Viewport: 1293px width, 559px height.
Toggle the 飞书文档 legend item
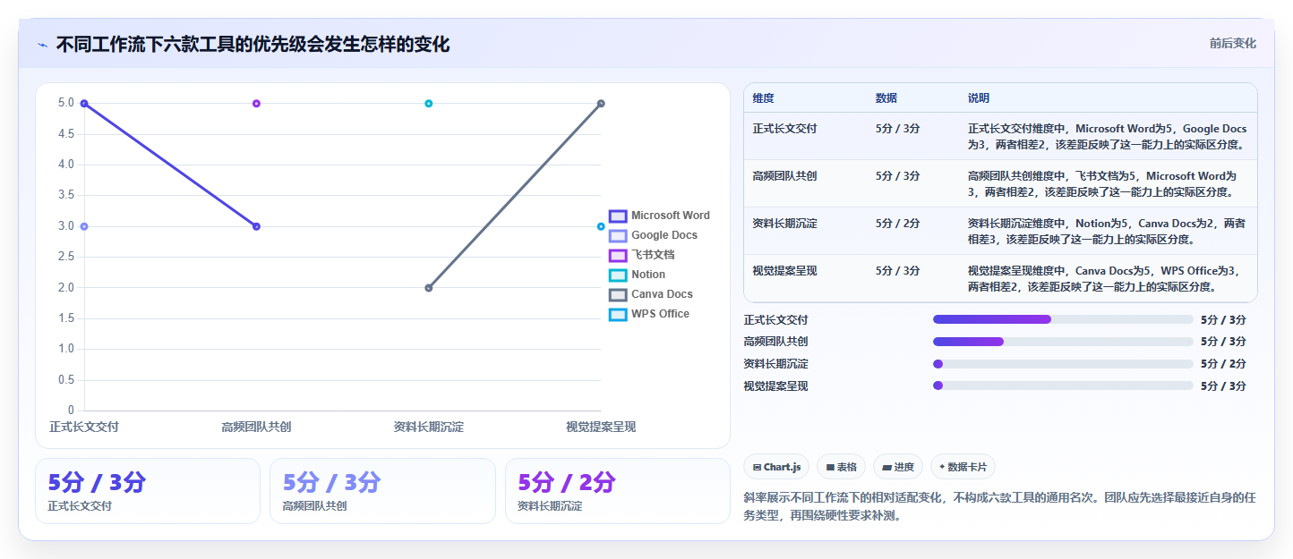point(642,255)
